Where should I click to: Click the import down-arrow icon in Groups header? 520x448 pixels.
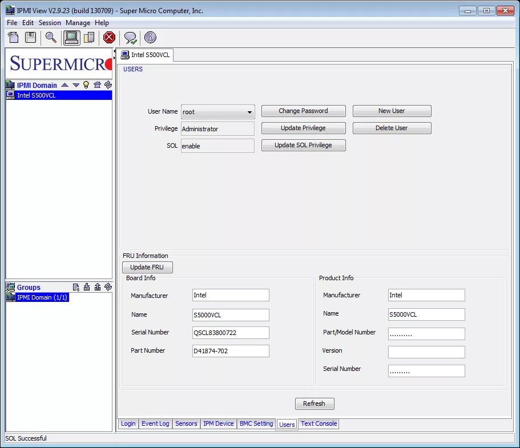click(x=87, y=287)
